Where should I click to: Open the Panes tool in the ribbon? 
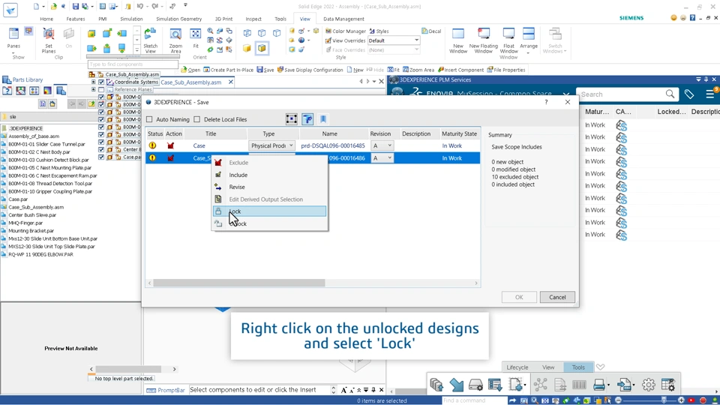[13, 38]
